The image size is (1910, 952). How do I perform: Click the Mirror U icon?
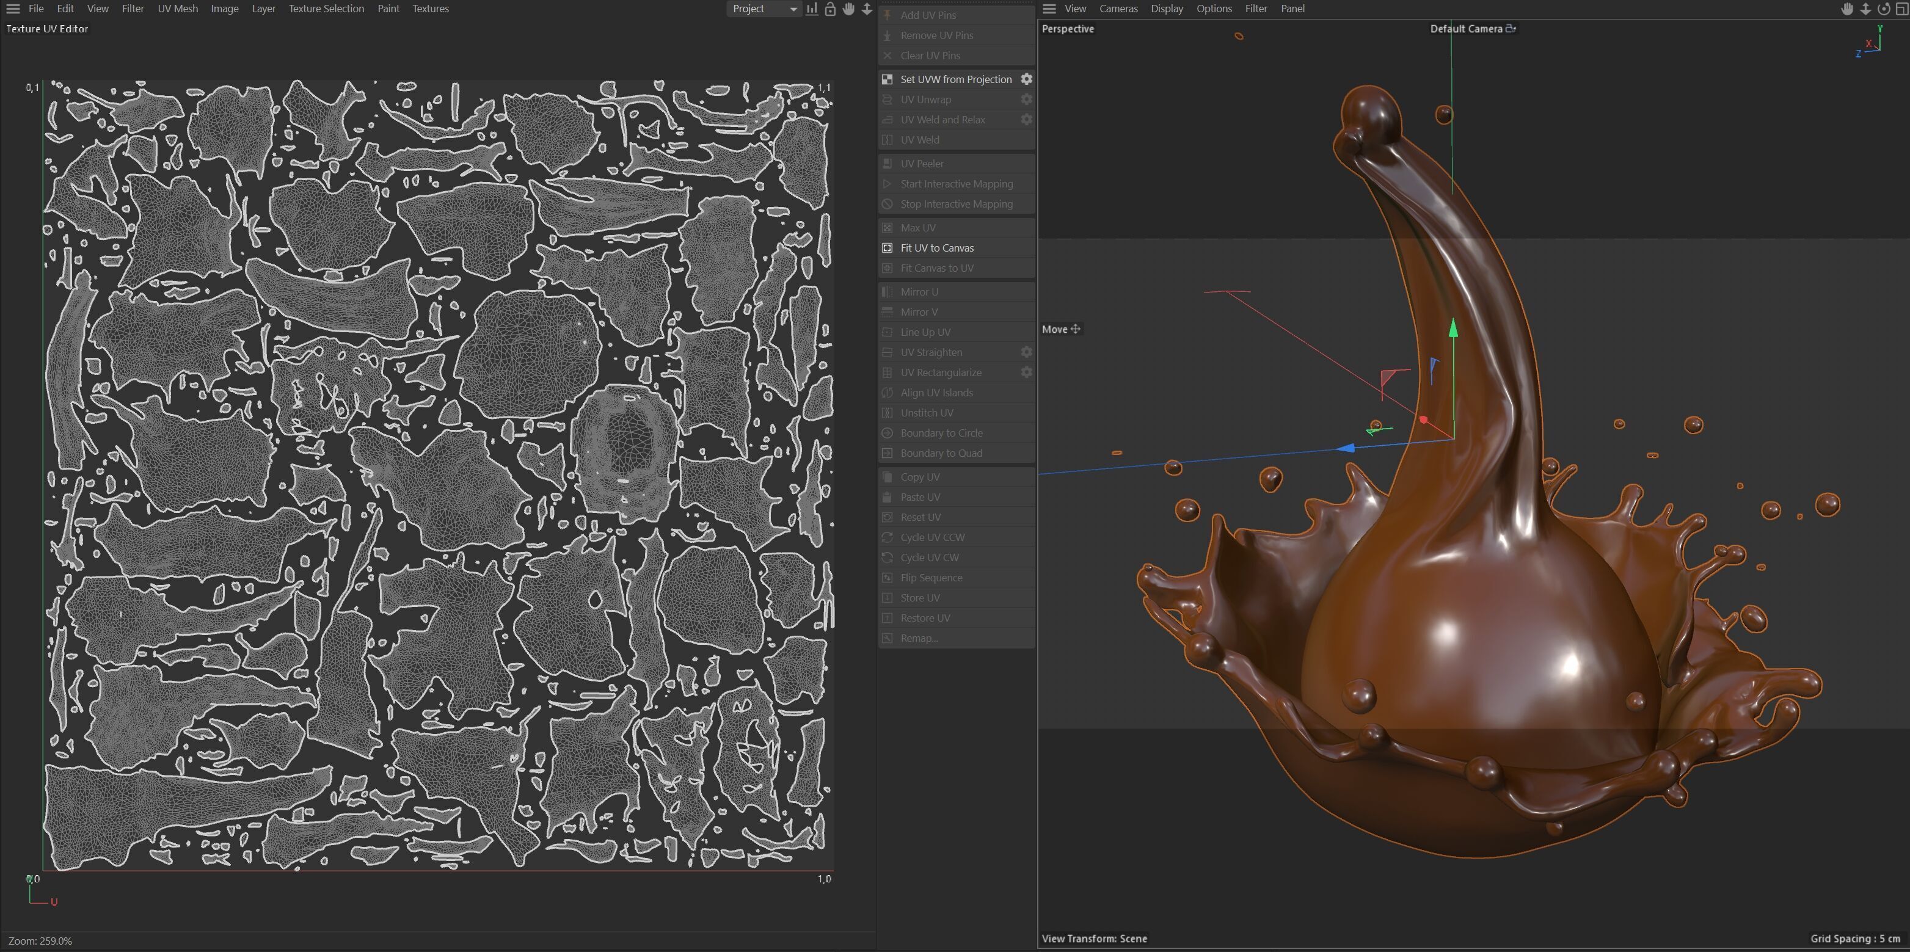887,291
